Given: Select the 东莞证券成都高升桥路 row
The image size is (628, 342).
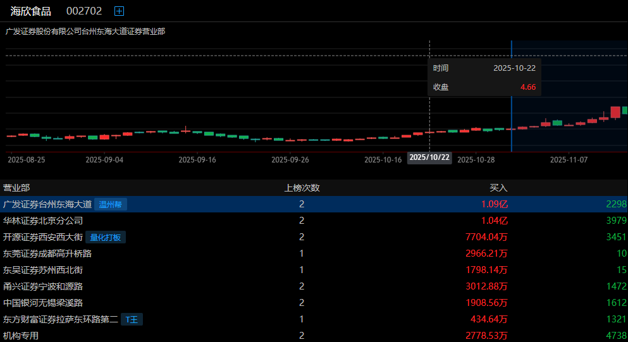Looking at the screenshot, I should click(314, 253).
